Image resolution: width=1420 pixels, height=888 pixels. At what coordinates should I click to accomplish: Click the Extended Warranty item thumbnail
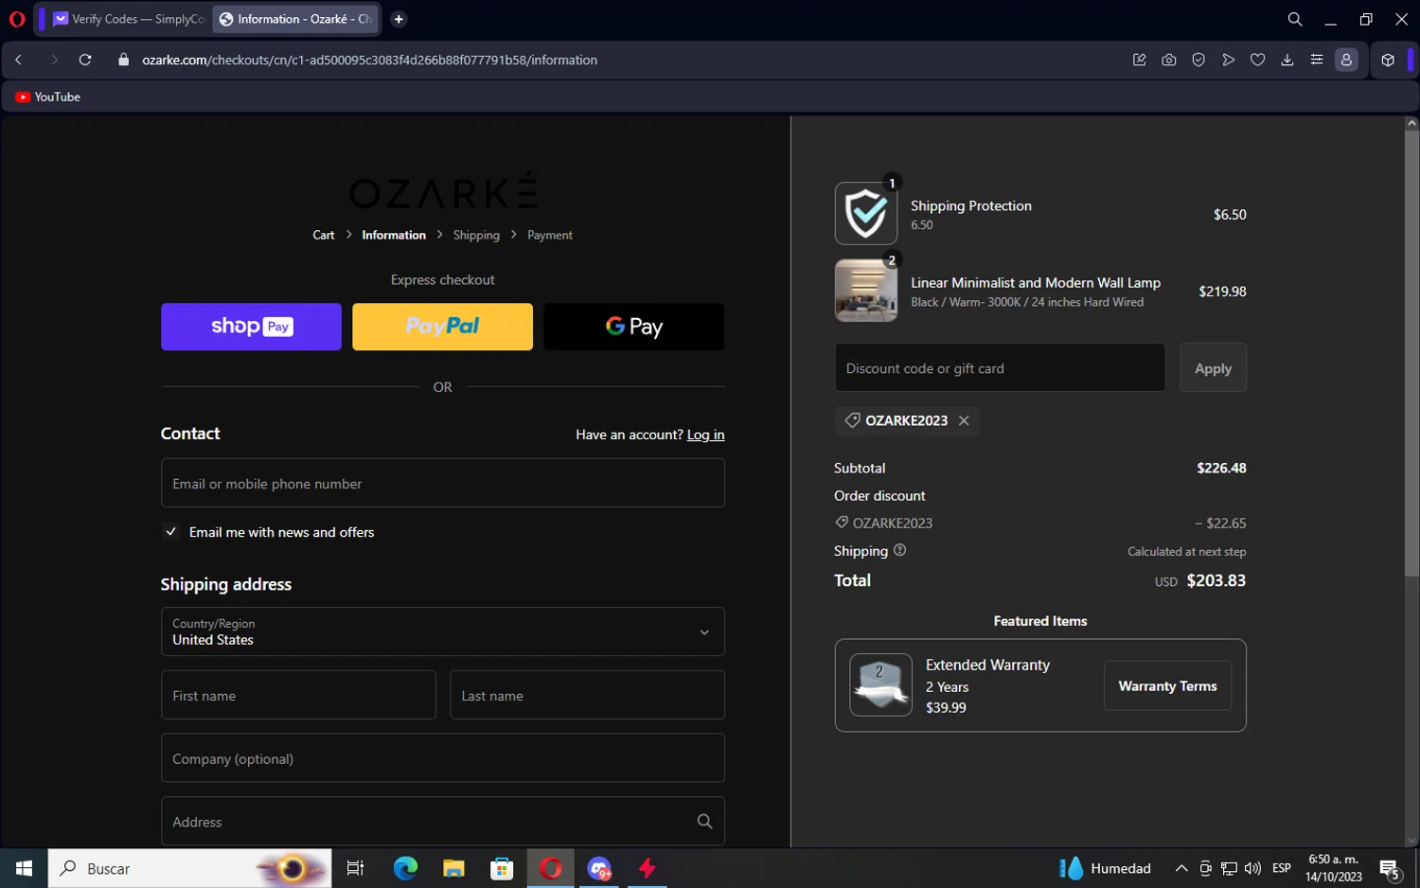pyautogui.click(x=880, y=684)
